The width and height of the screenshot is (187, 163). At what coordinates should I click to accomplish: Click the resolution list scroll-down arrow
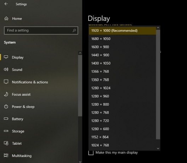click(158, 149)
